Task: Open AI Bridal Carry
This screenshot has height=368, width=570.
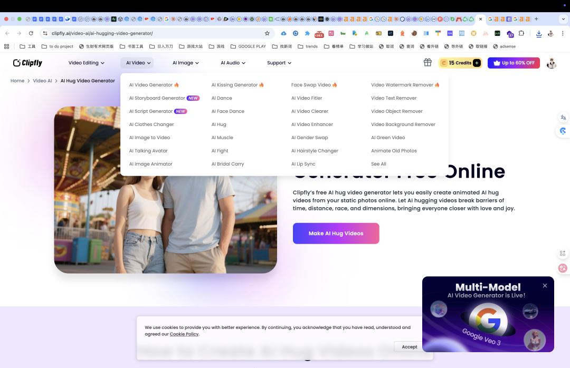Action: [x=228, y=164]
